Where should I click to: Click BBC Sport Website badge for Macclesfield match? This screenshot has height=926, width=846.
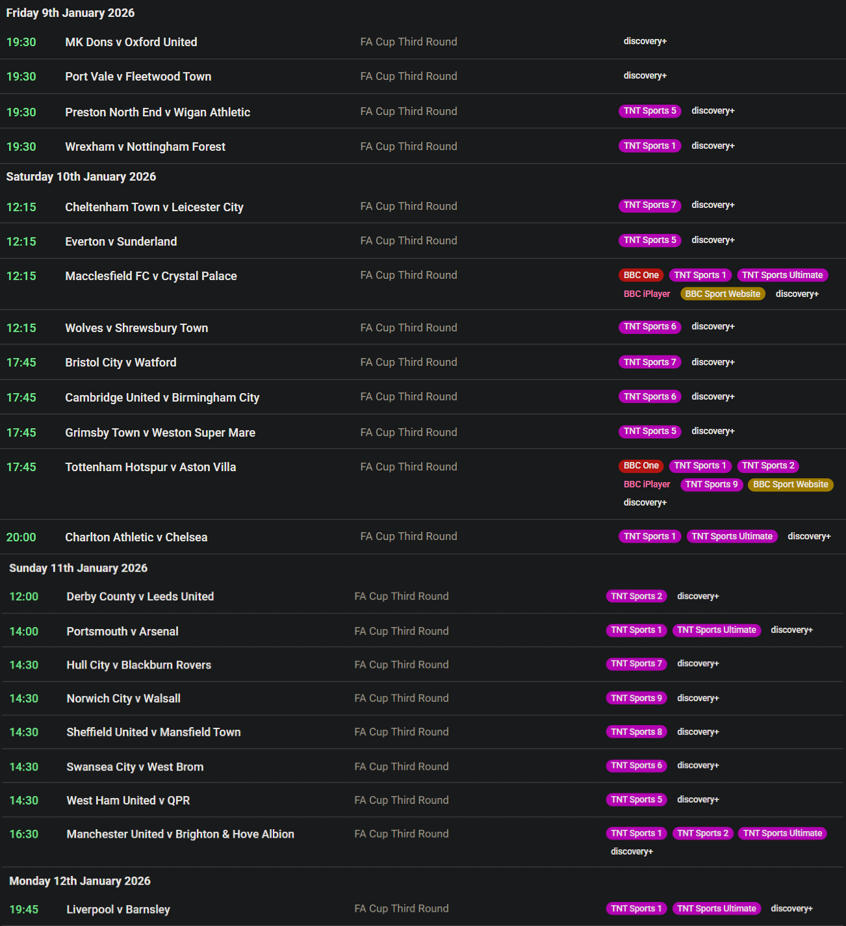point(723,294)
